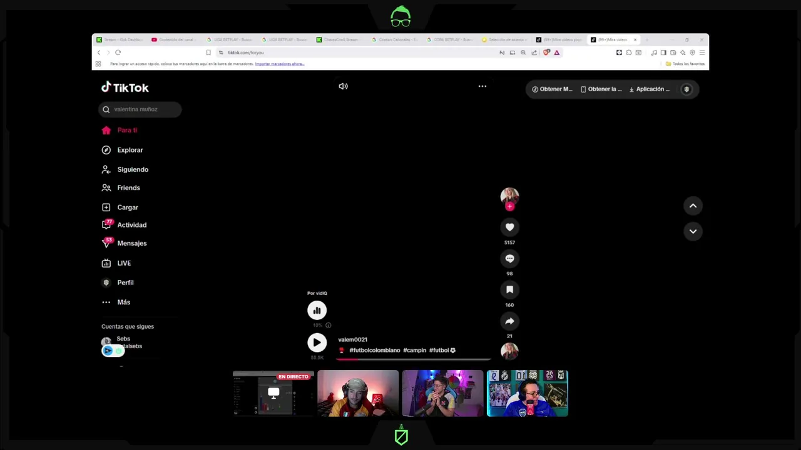
Task: Switch to Selección de asiento tab
Action: [505, 39]
